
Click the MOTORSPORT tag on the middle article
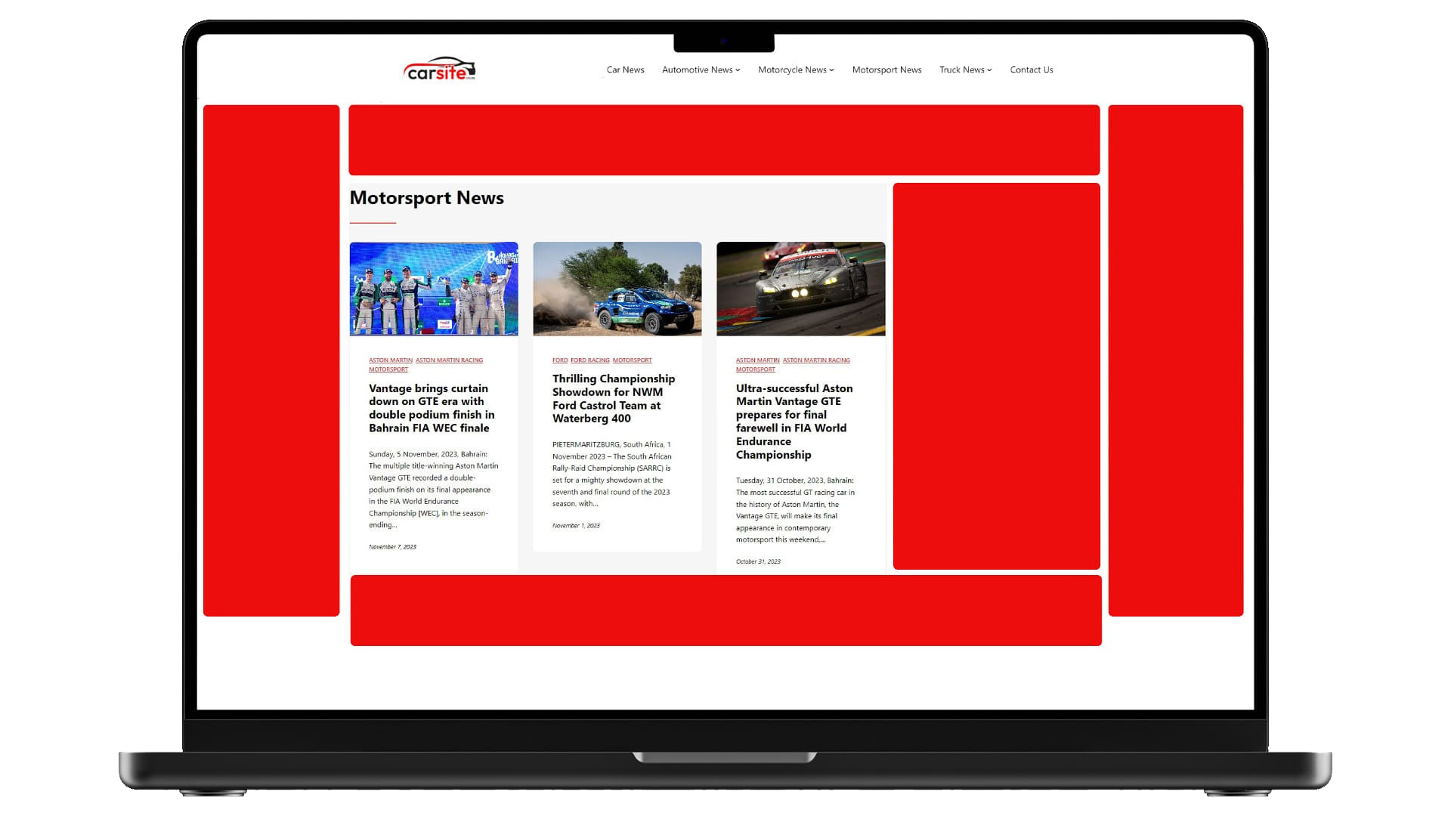coord(633,360)
